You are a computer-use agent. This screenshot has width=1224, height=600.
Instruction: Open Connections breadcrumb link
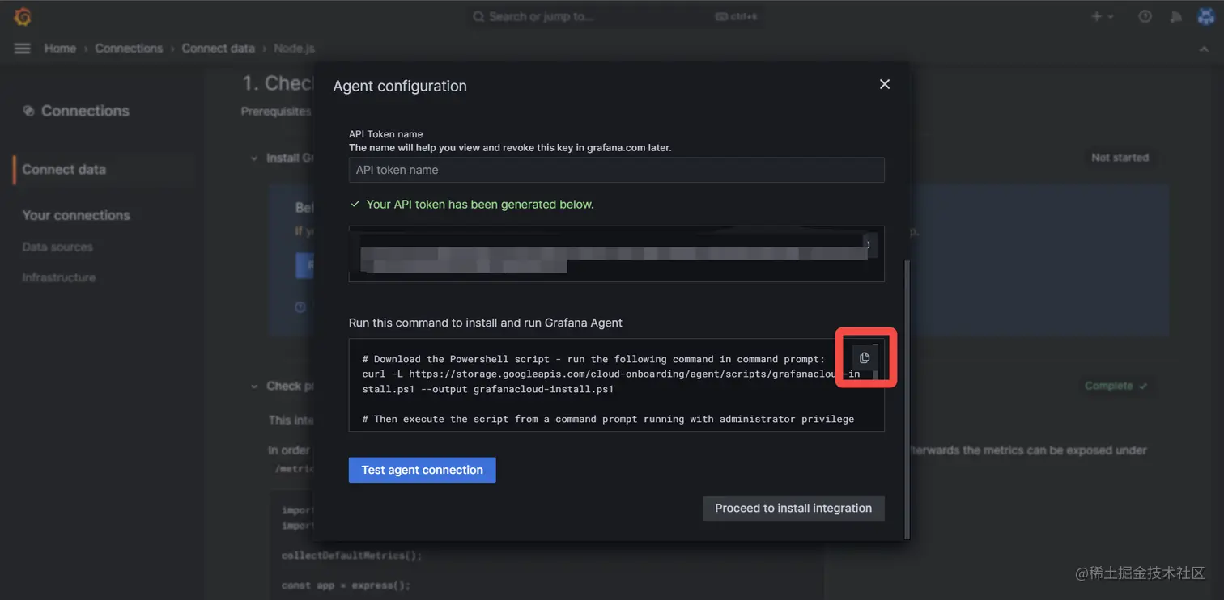point(129,49)
